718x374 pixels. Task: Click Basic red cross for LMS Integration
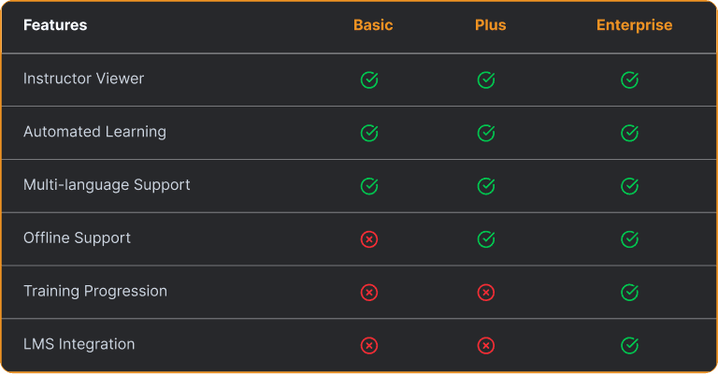[x=369, y=346]
